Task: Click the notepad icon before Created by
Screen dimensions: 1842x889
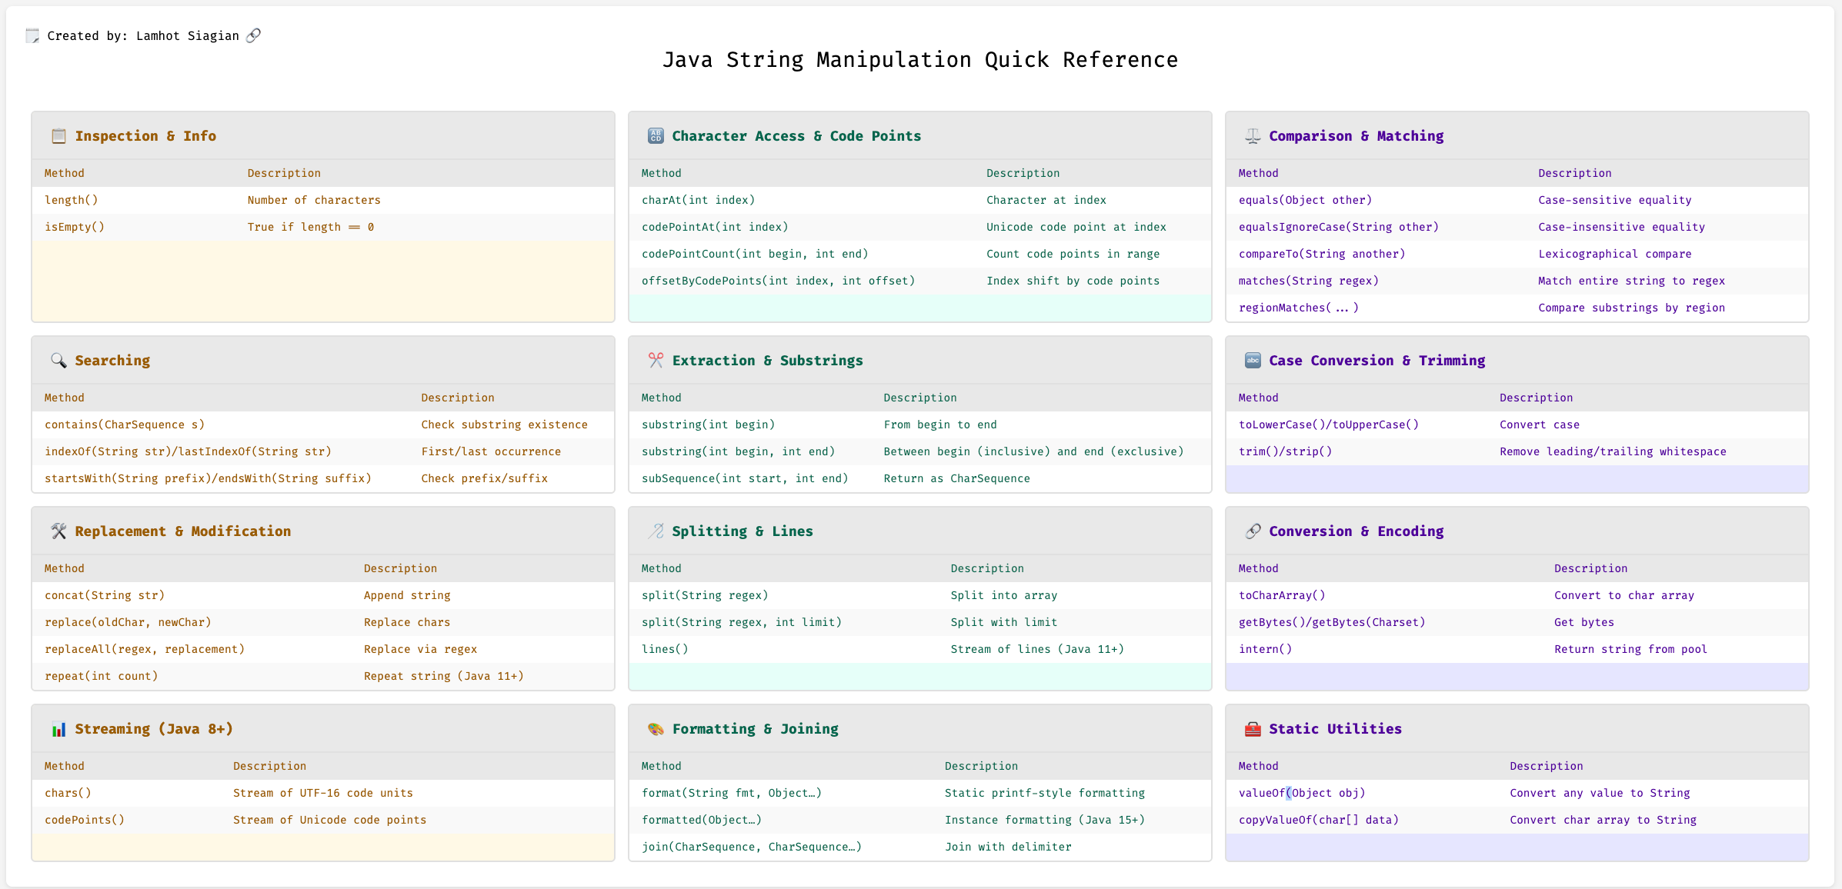Action: point(32,35)
